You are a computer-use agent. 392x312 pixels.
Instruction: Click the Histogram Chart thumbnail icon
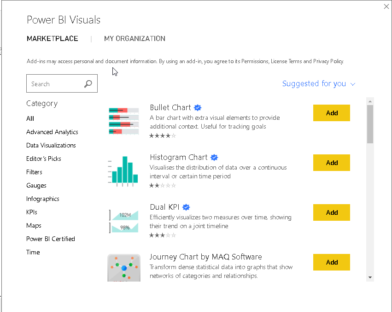123,171
